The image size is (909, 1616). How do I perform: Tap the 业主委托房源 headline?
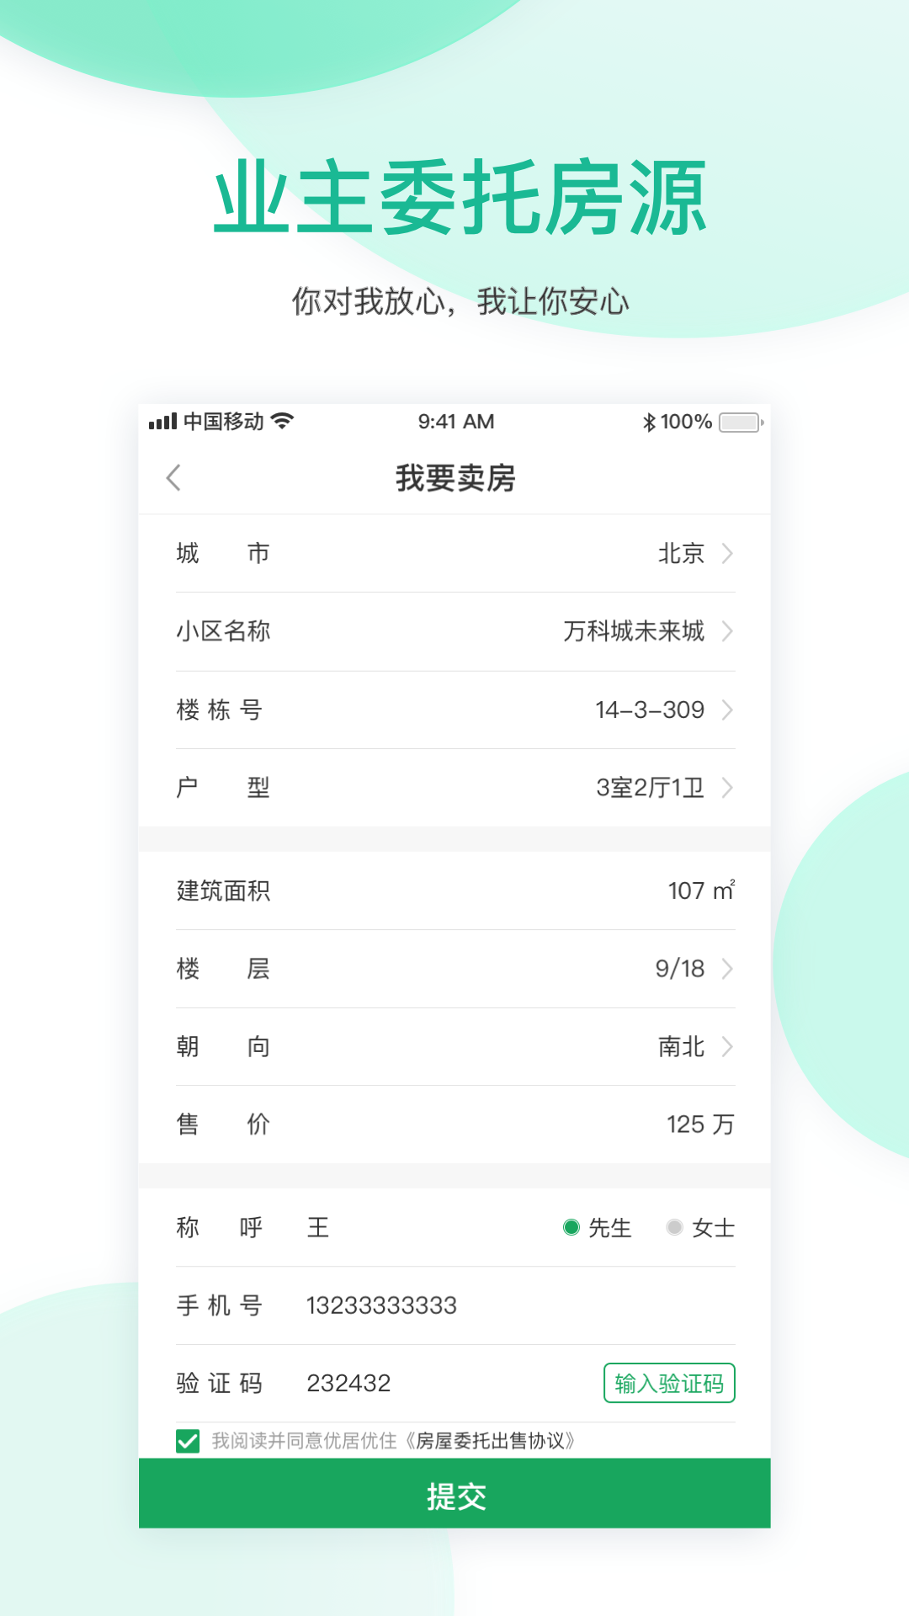pos(460,198)
